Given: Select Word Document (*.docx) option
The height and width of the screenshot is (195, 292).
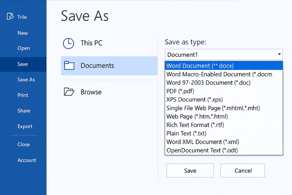Looking at the screenshot, I should tap(200, 66).
